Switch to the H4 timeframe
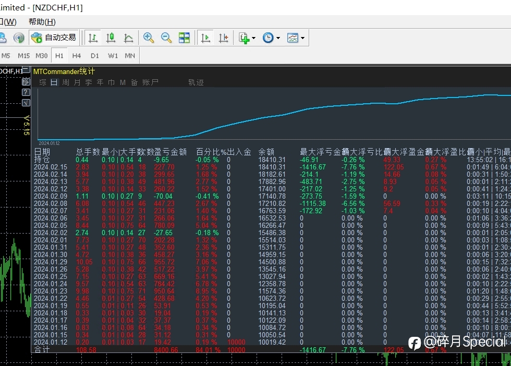Image resolution: width=511 pixels, height=366 pixels. (77, 56)
